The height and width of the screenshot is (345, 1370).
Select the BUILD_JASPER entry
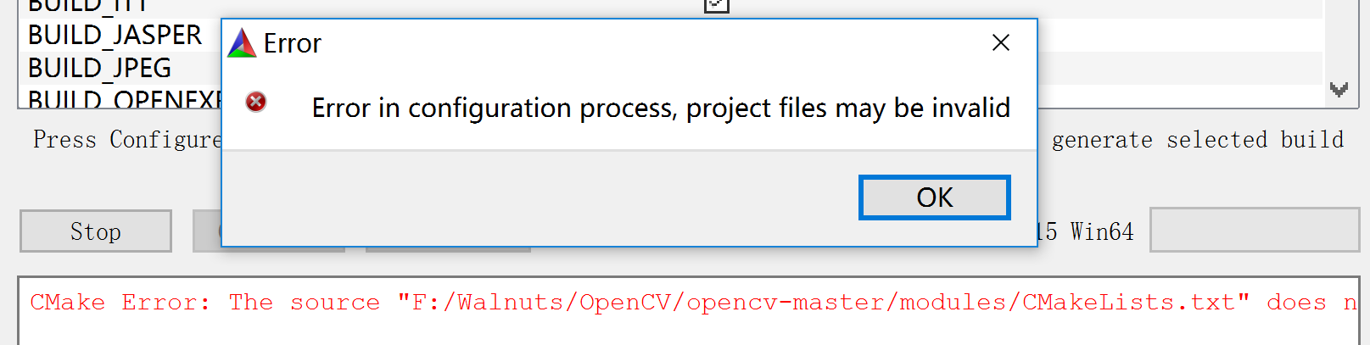pyautogui.click(x=115, y=35)
